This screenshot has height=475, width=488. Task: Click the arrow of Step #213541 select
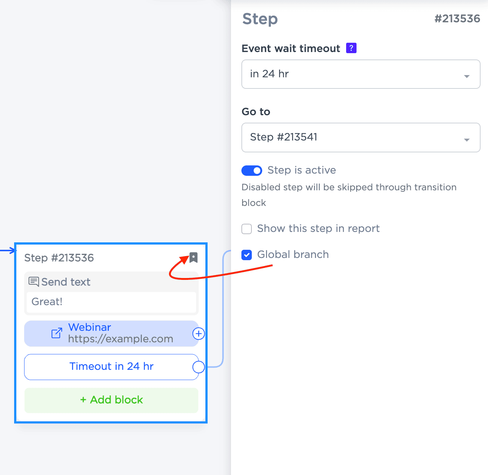coord(467,140)
